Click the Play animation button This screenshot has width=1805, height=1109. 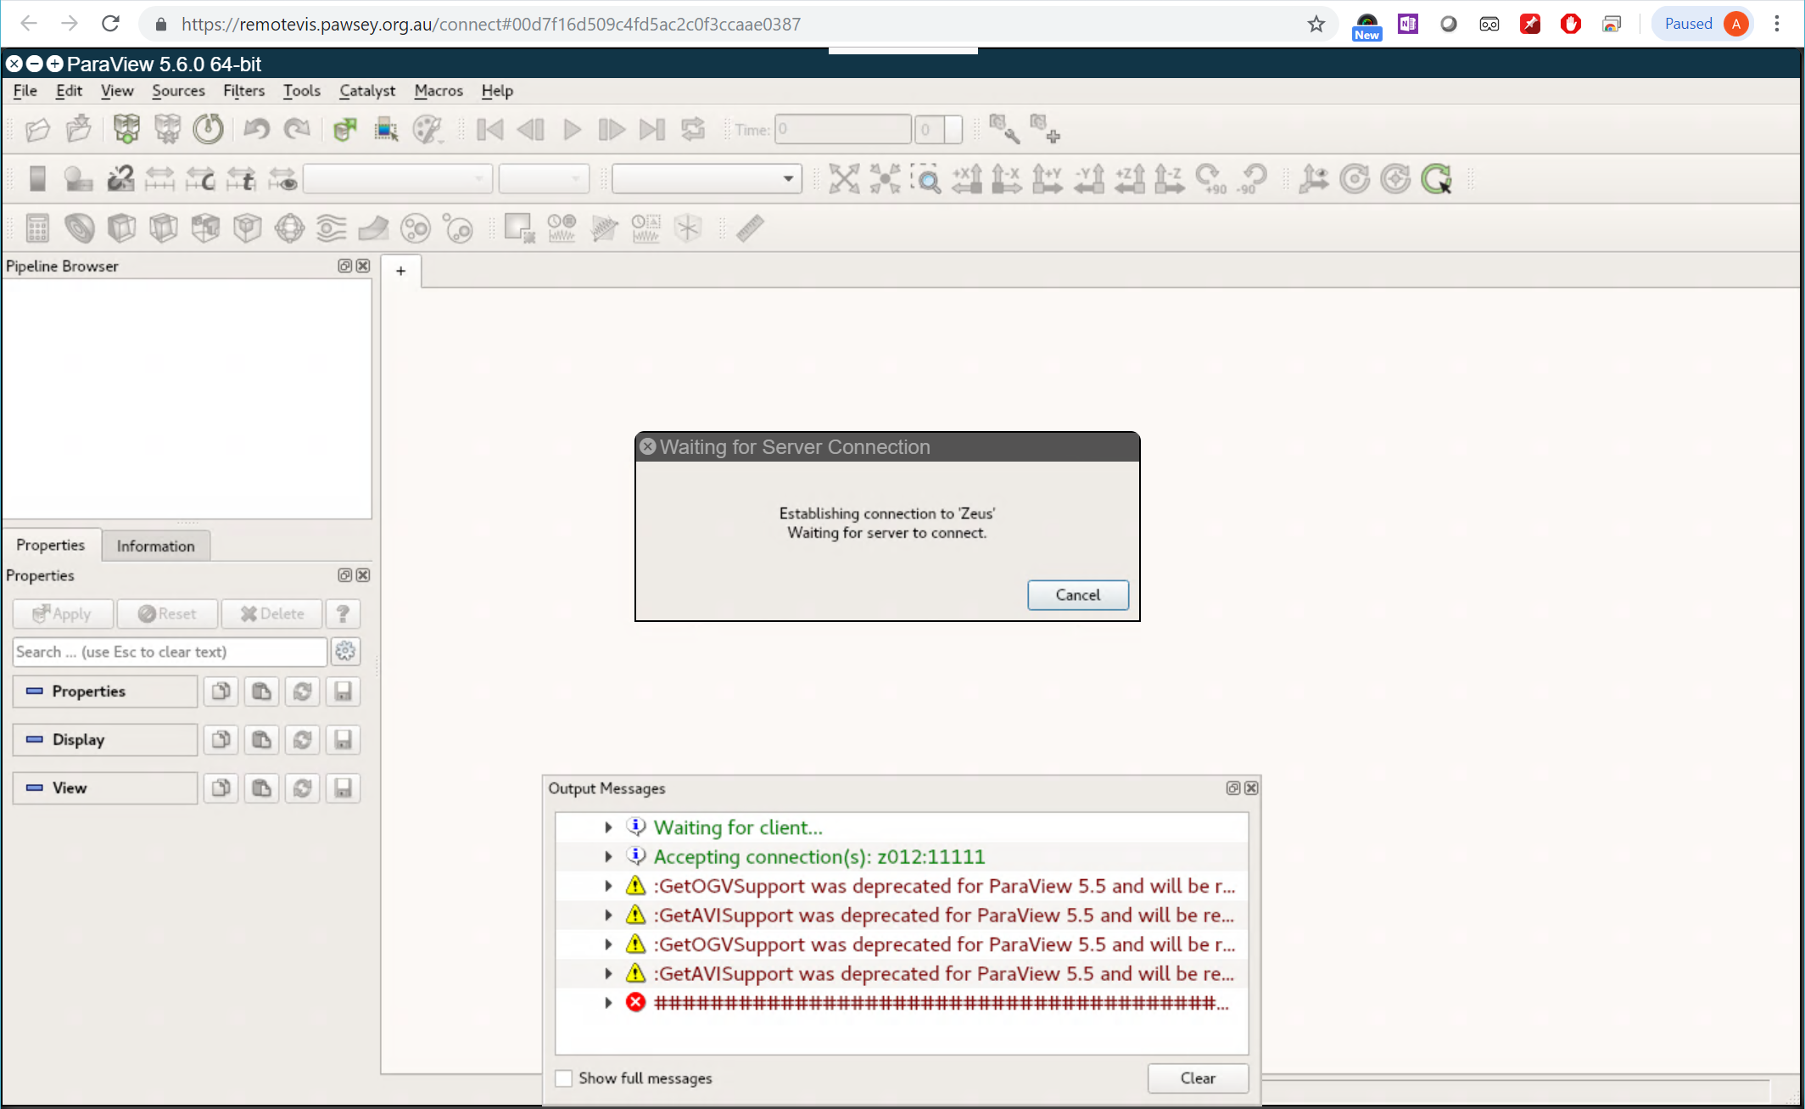572,129
